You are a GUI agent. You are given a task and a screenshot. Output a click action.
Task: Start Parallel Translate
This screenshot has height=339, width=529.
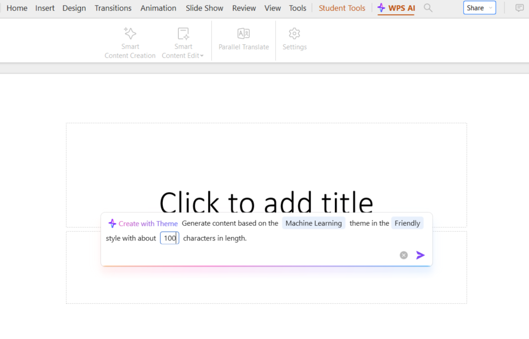tap(243, 39)
